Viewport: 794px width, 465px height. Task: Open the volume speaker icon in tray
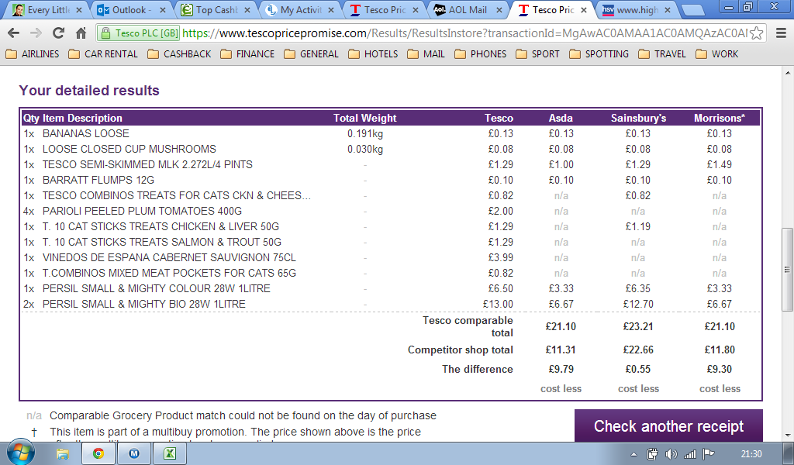[671, 453]
